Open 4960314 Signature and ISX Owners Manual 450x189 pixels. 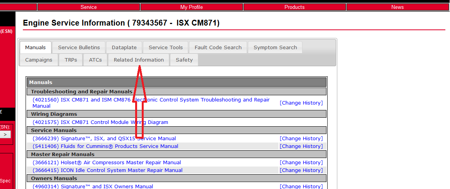pyautogui.click(x=93, y=186)
